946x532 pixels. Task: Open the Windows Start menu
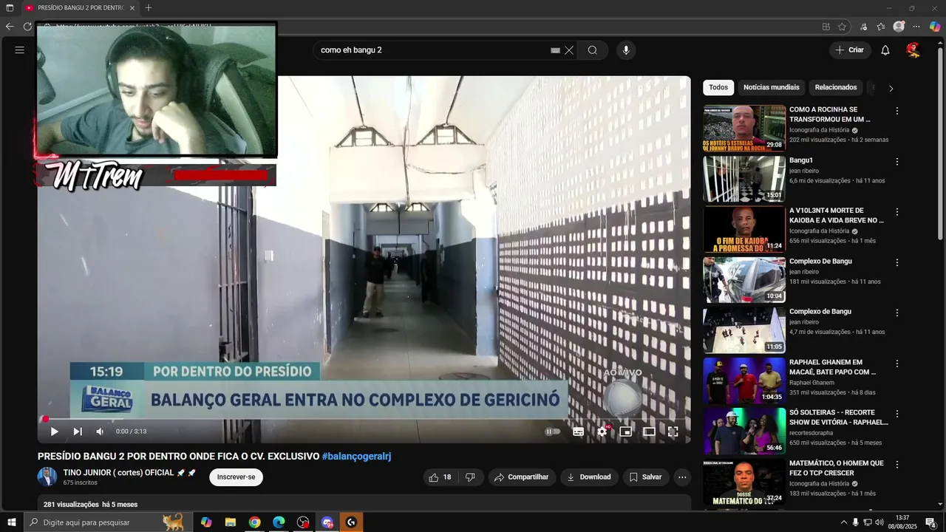(12, 522)
